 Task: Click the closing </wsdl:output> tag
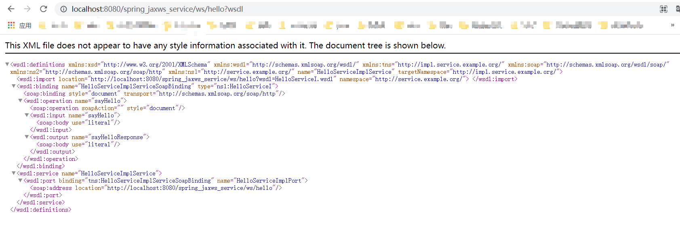53,152
